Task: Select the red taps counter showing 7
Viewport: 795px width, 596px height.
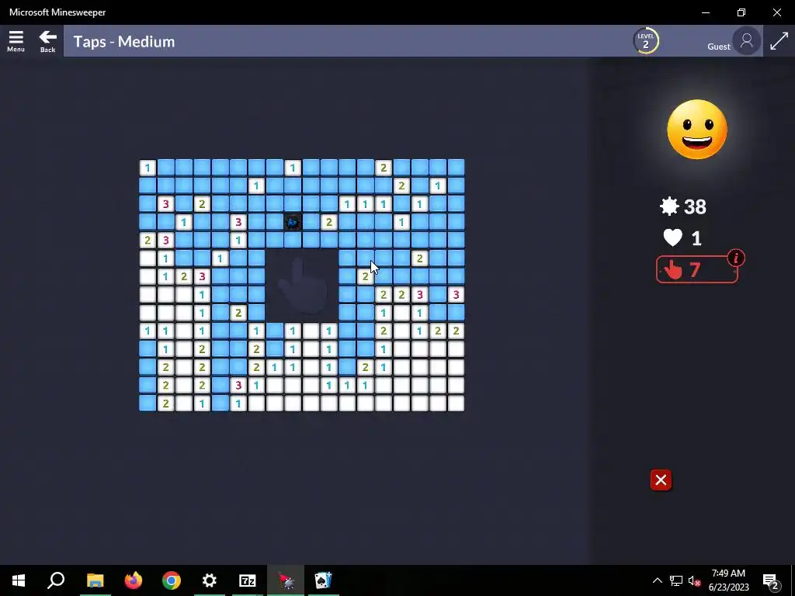Action: click(x=696, y=269)
